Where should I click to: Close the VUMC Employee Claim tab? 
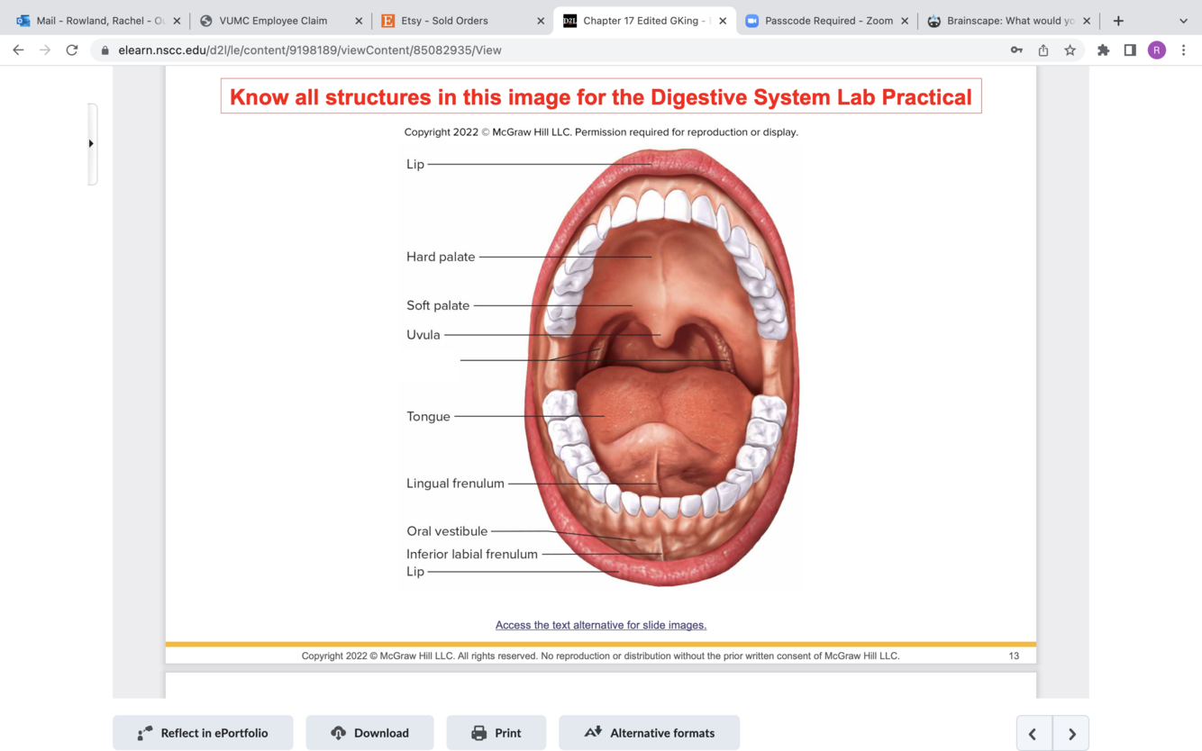[x=359, y=21]
